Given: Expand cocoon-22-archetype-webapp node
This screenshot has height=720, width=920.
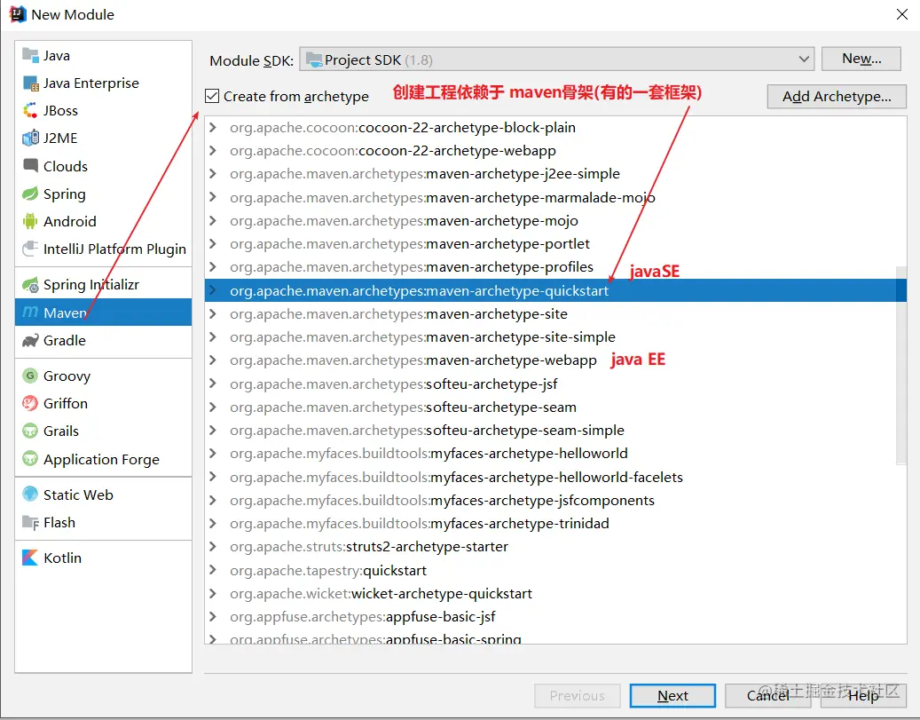Looking at the screenshot, I should click(x=212, y=150).
